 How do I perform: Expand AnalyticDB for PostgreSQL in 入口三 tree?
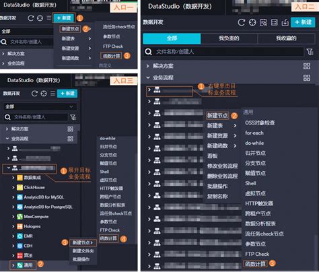(13, 207)
